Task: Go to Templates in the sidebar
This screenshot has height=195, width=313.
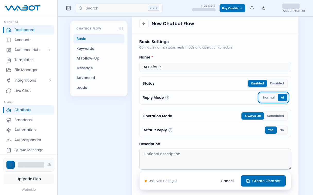Action: pos(29,60)
